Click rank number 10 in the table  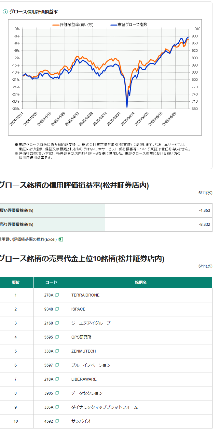[x=16, y=421]
